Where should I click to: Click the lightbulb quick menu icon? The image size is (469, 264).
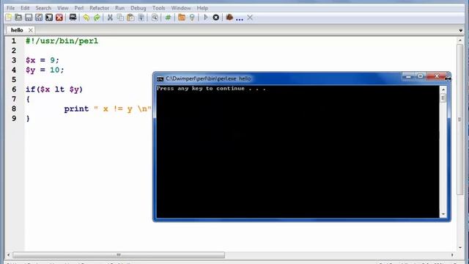point(192,18)
